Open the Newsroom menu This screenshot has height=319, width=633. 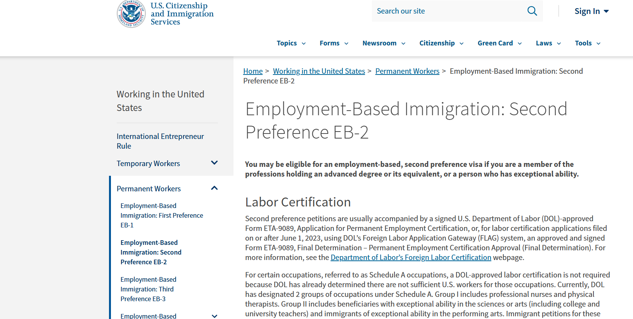pos(384,43)
